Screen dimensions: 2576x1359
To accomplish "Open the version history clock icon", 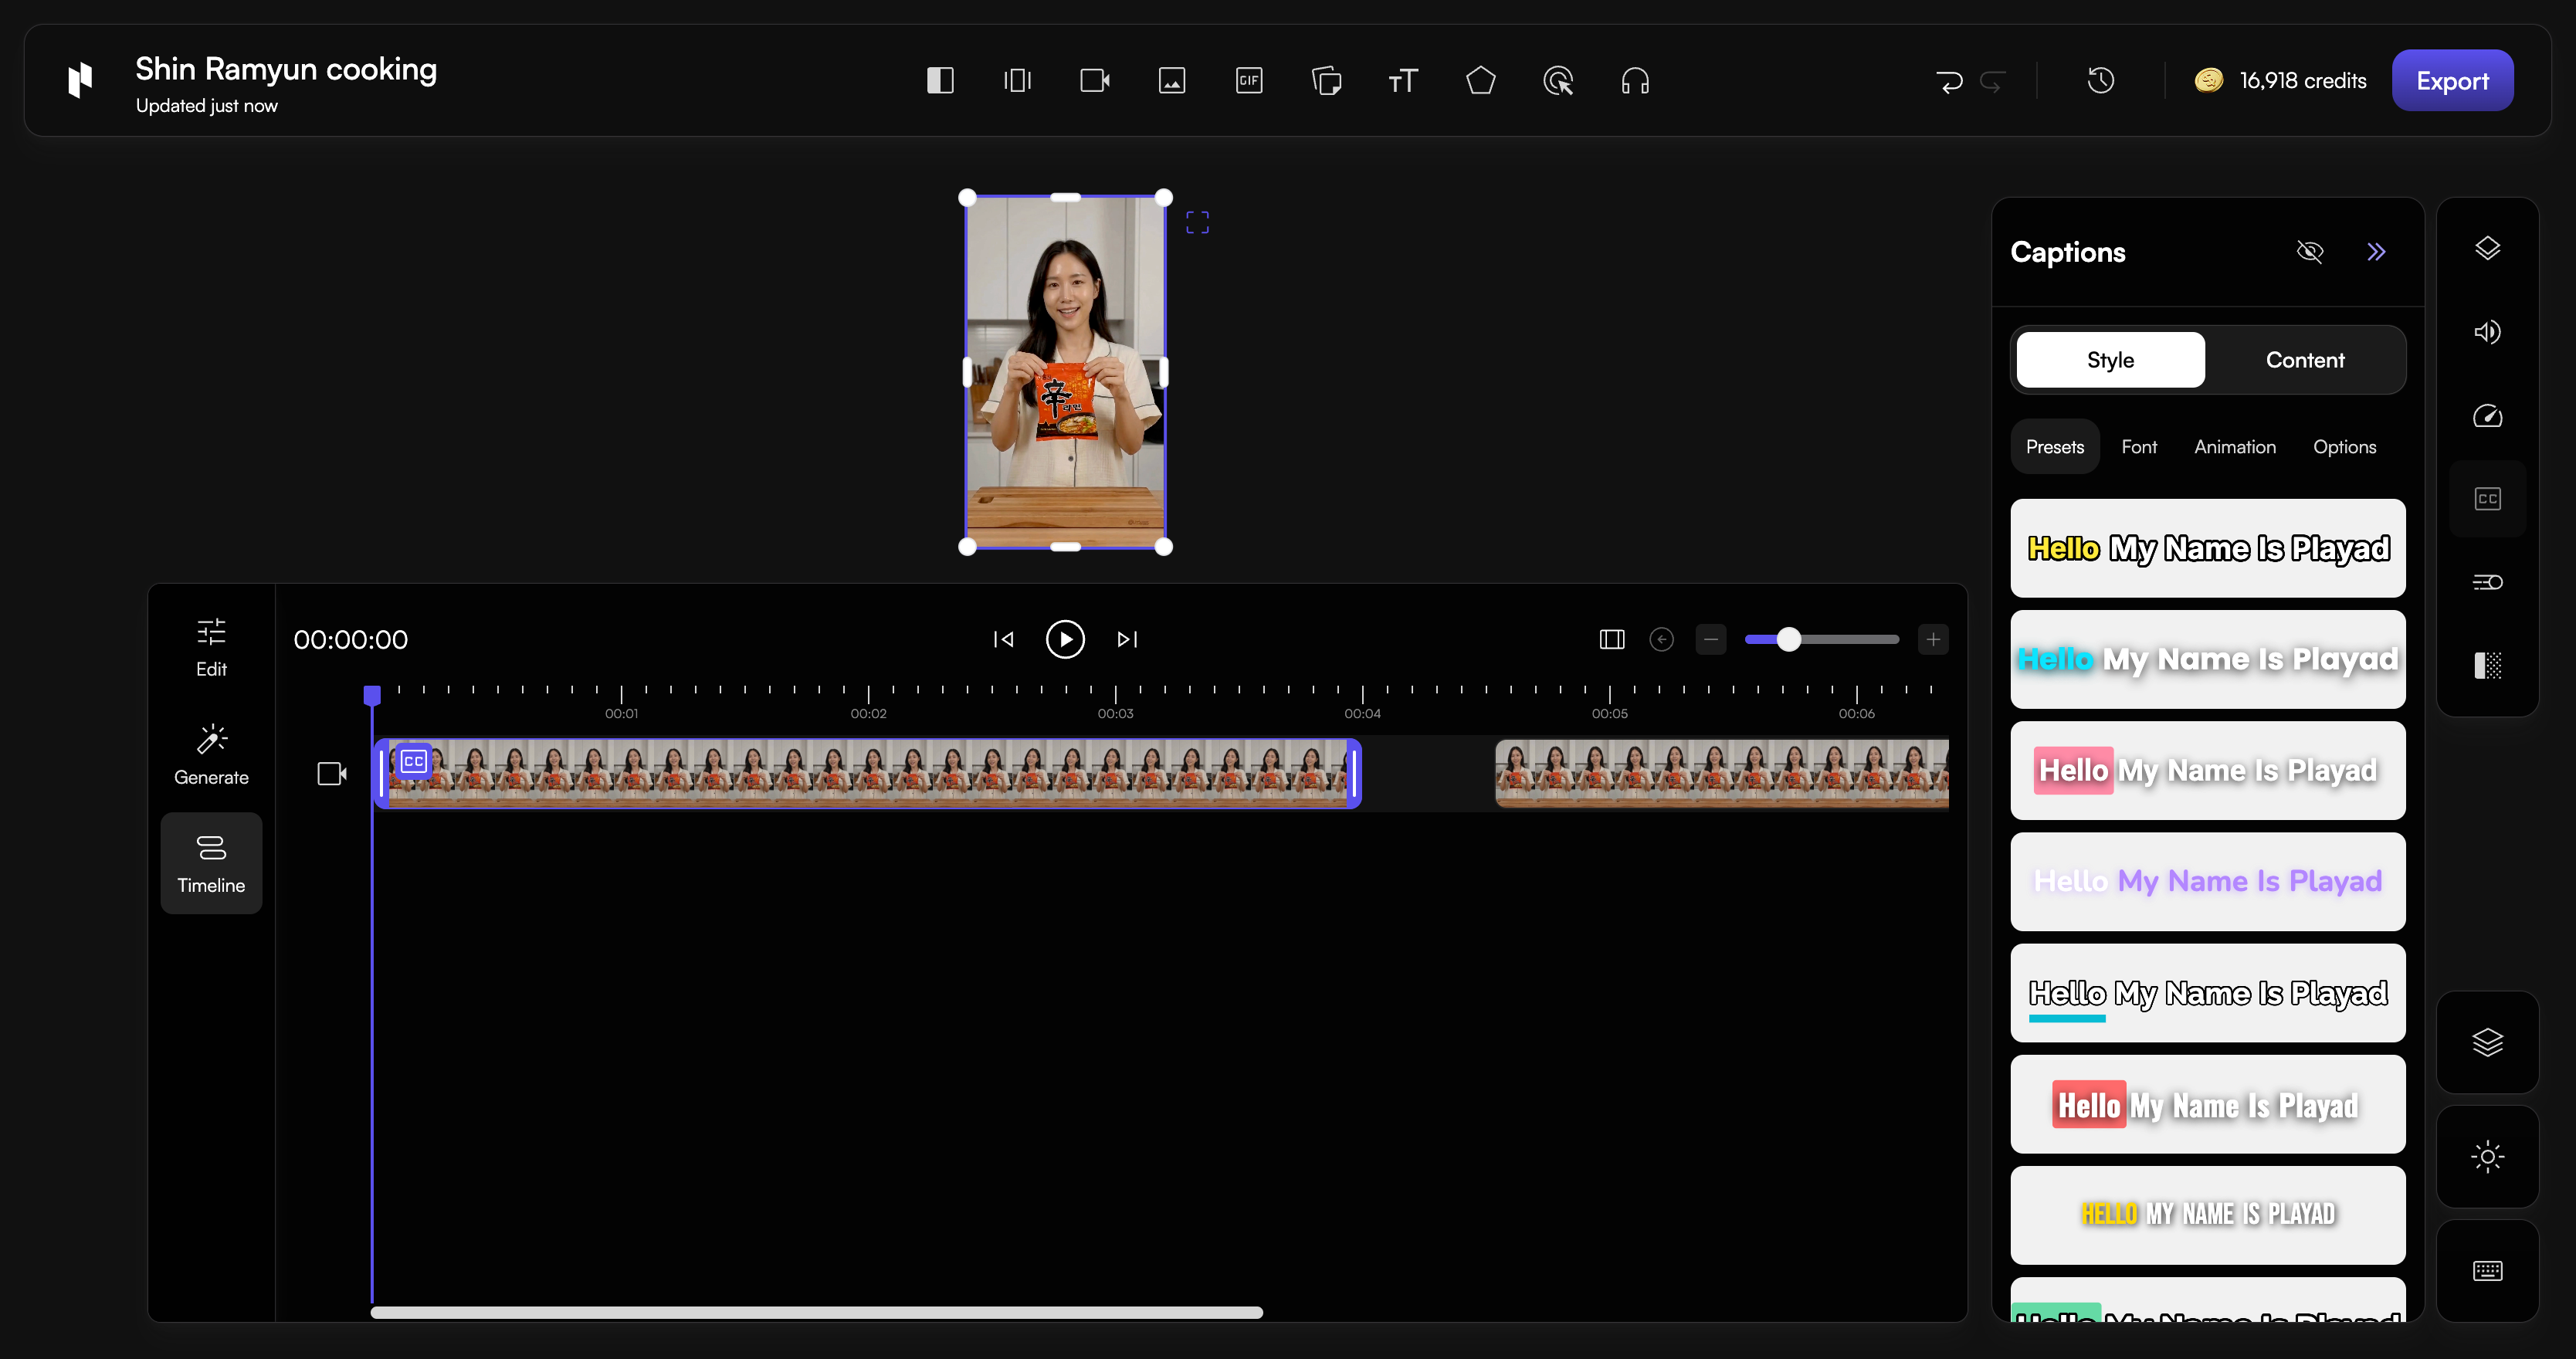I will pos(2100,80).
